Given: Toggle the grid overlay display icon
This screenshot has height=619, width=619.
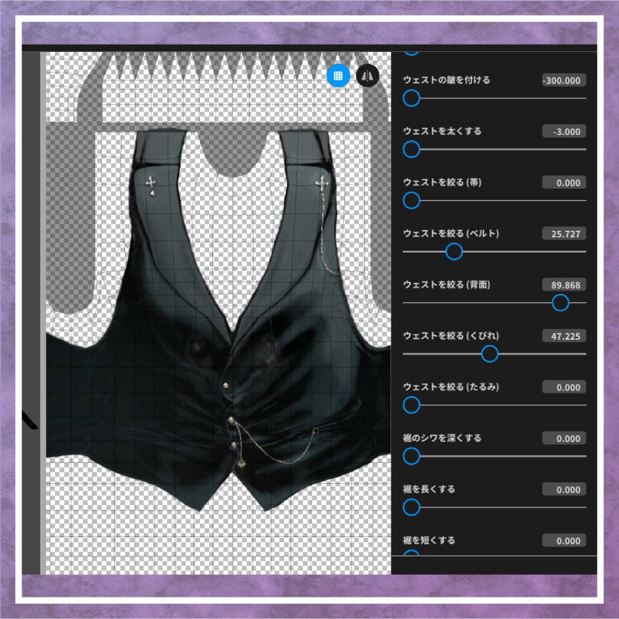Looking at the screenshot, I should (338, 76).
